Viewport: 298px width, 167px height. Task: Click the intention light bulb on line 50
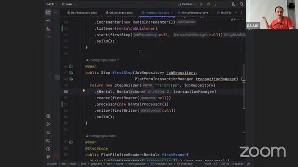[x=84, y=91]
